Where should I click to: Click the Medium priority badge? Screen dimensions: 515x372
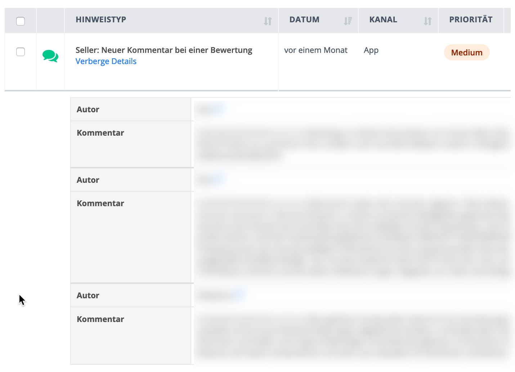tap(467, 53)
